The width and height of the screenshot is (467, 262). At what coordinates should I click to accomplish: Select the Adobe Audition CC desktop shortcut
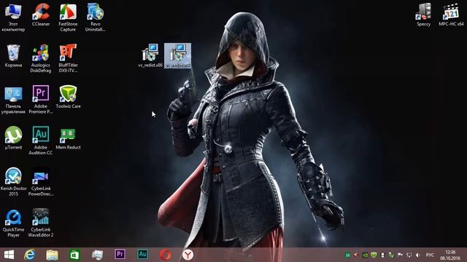point(41,140)
